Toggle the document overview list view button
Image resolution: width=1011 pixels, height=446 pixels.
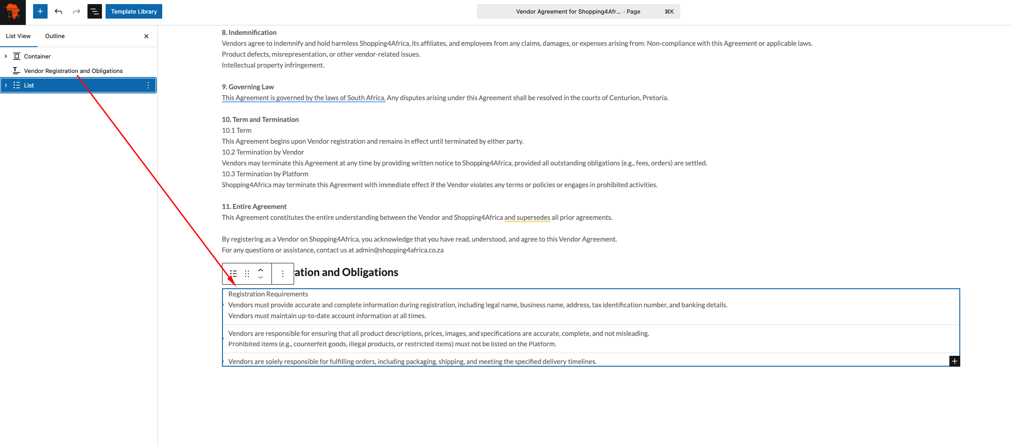click(95, 11)
